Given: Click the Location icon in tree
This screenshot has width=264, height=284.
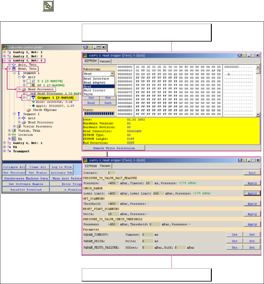Looking at the screenshot, I should point(14,135).
